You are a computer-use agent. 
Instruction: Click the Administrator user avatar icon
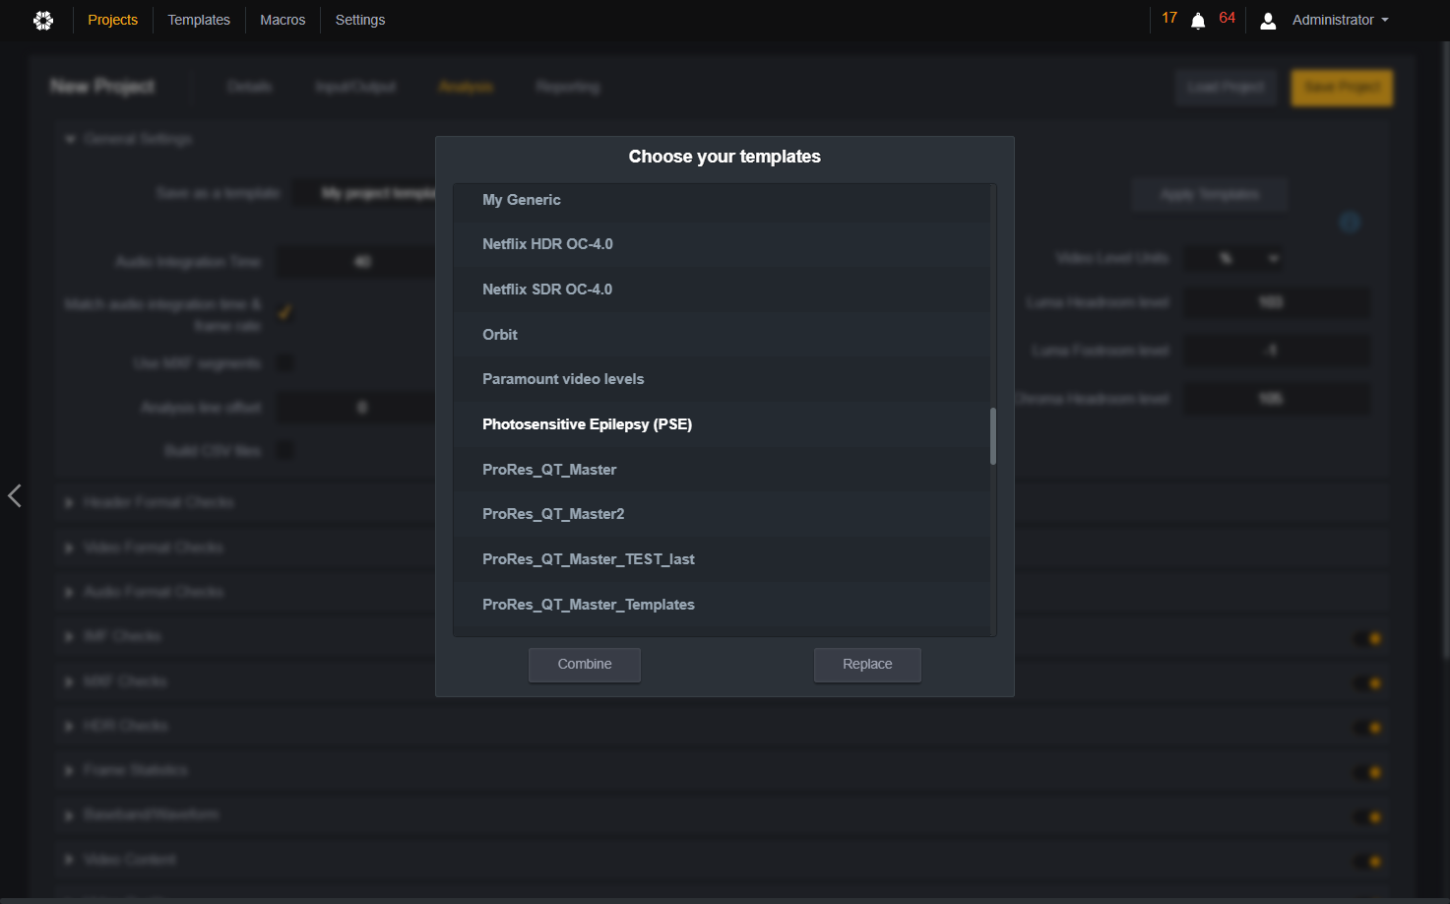click(x=1268, y=21)
